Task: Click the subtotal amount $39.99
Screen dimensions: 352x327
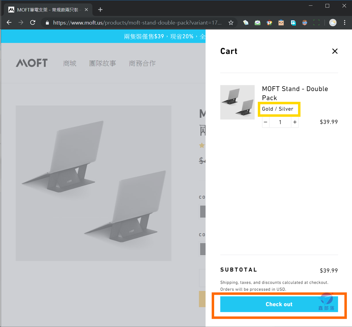Action: [x=329, y=270]
